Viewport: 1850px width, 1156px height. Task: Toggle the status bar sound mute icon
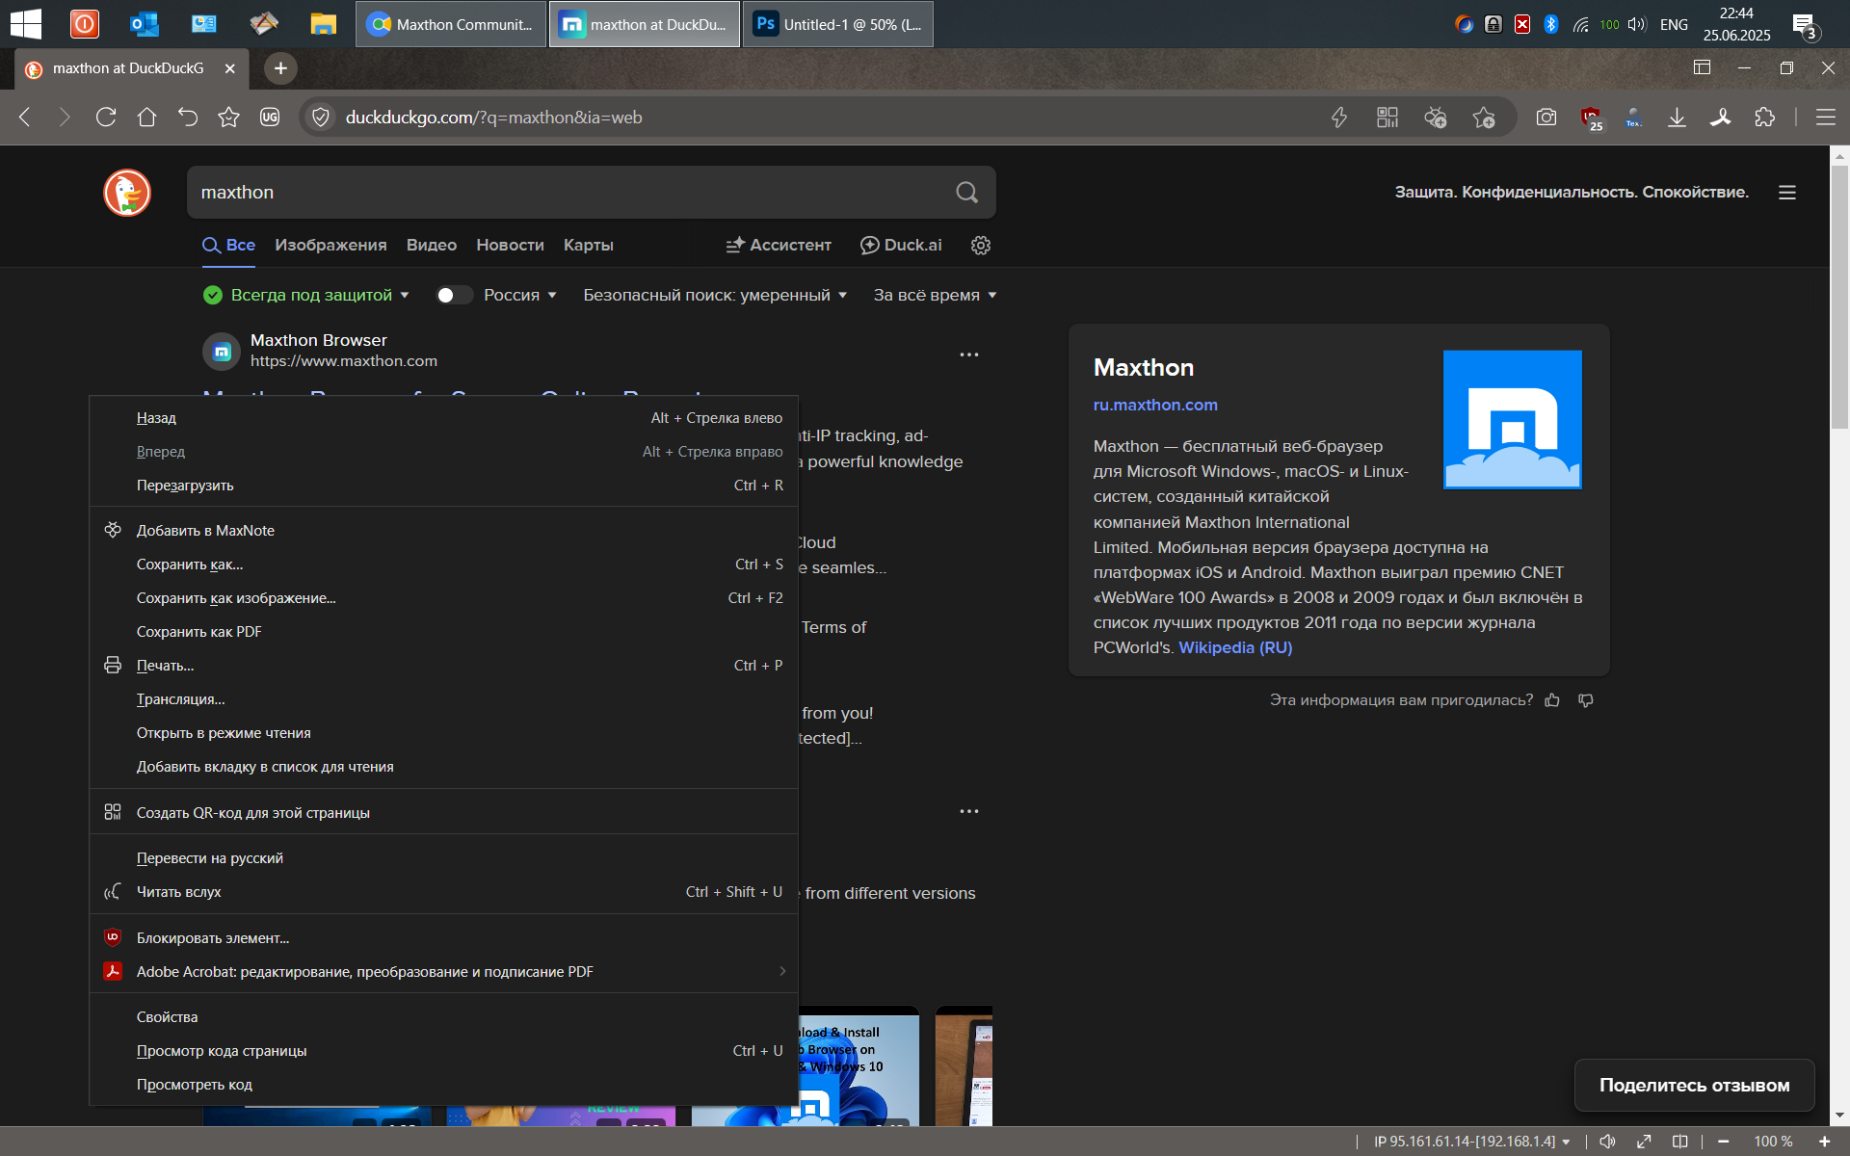[1607, 1142]
